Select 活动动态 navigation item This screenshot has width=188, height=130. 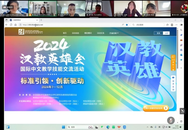(x=76, y=33)
